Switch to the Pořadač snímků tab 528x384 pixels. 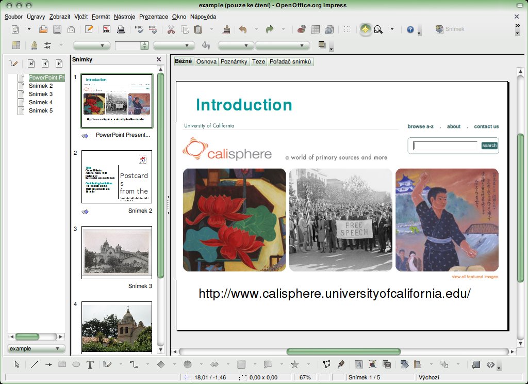290,62
